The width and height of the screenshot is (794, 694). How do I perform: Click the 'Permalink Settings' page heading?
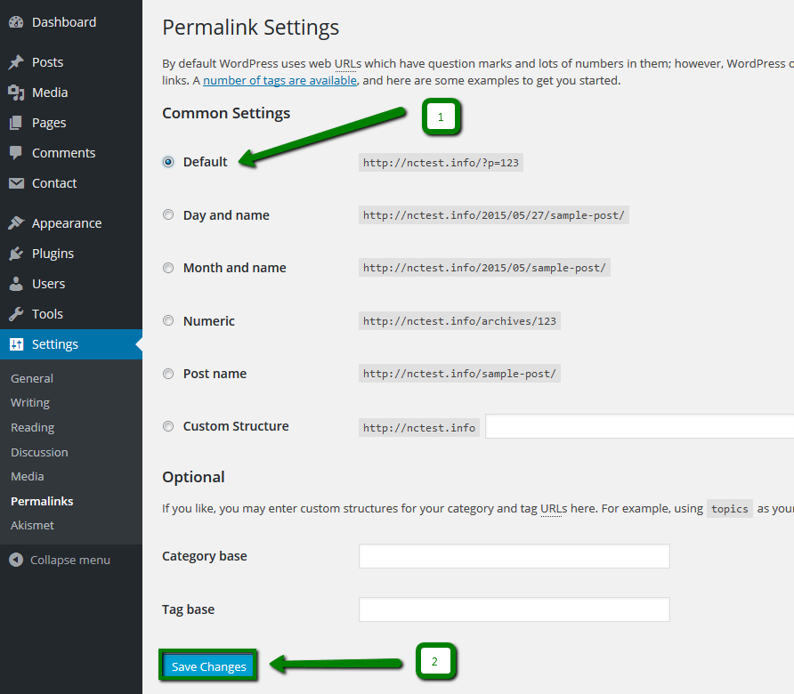tap(251, 28)
